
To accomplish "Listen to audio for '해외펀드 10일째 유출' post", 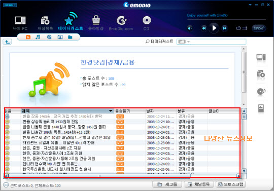I will (120, 143).
